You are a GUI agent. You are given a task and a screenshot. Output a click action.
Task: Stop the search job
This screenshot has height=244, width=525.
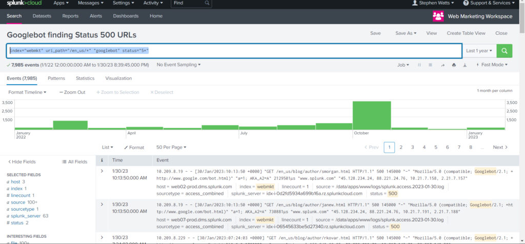coord(430,65)
